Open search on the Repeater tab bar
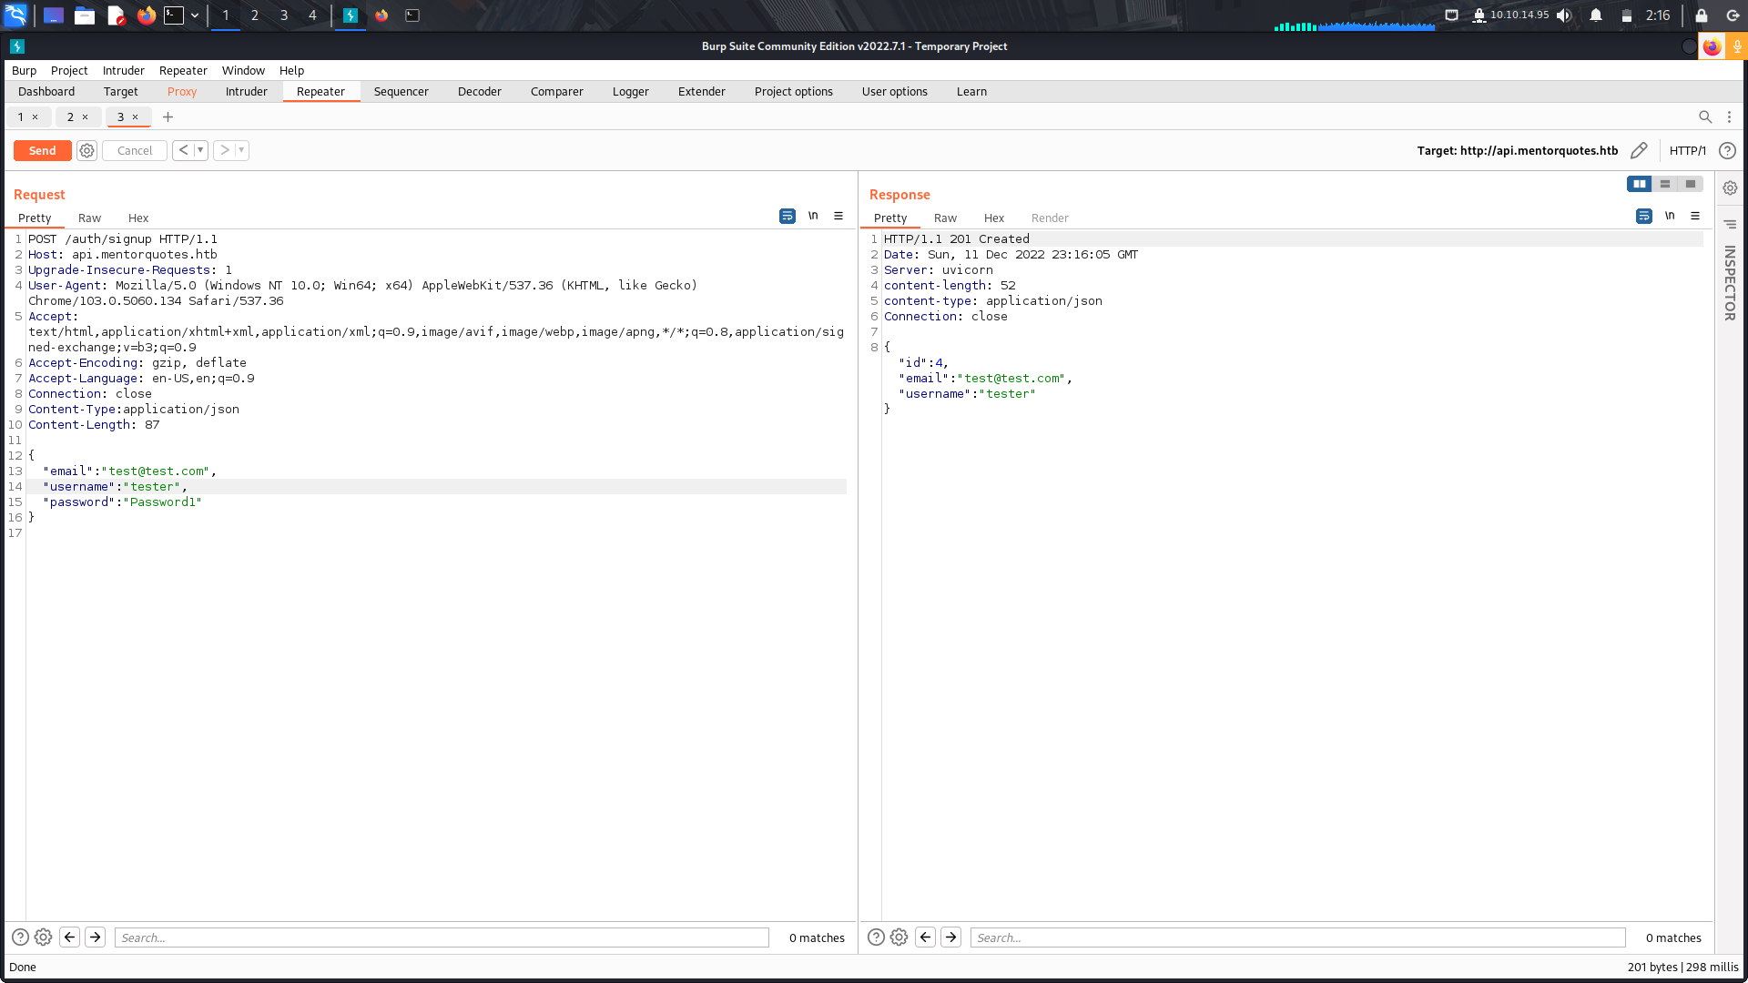 point(1705,117)
